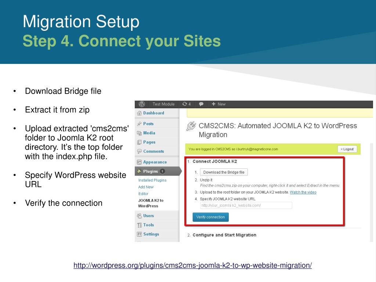Click Configure and Start Migration heading
Image resolution: width=376 pixels, height=282 pixels.
point(224,235)
